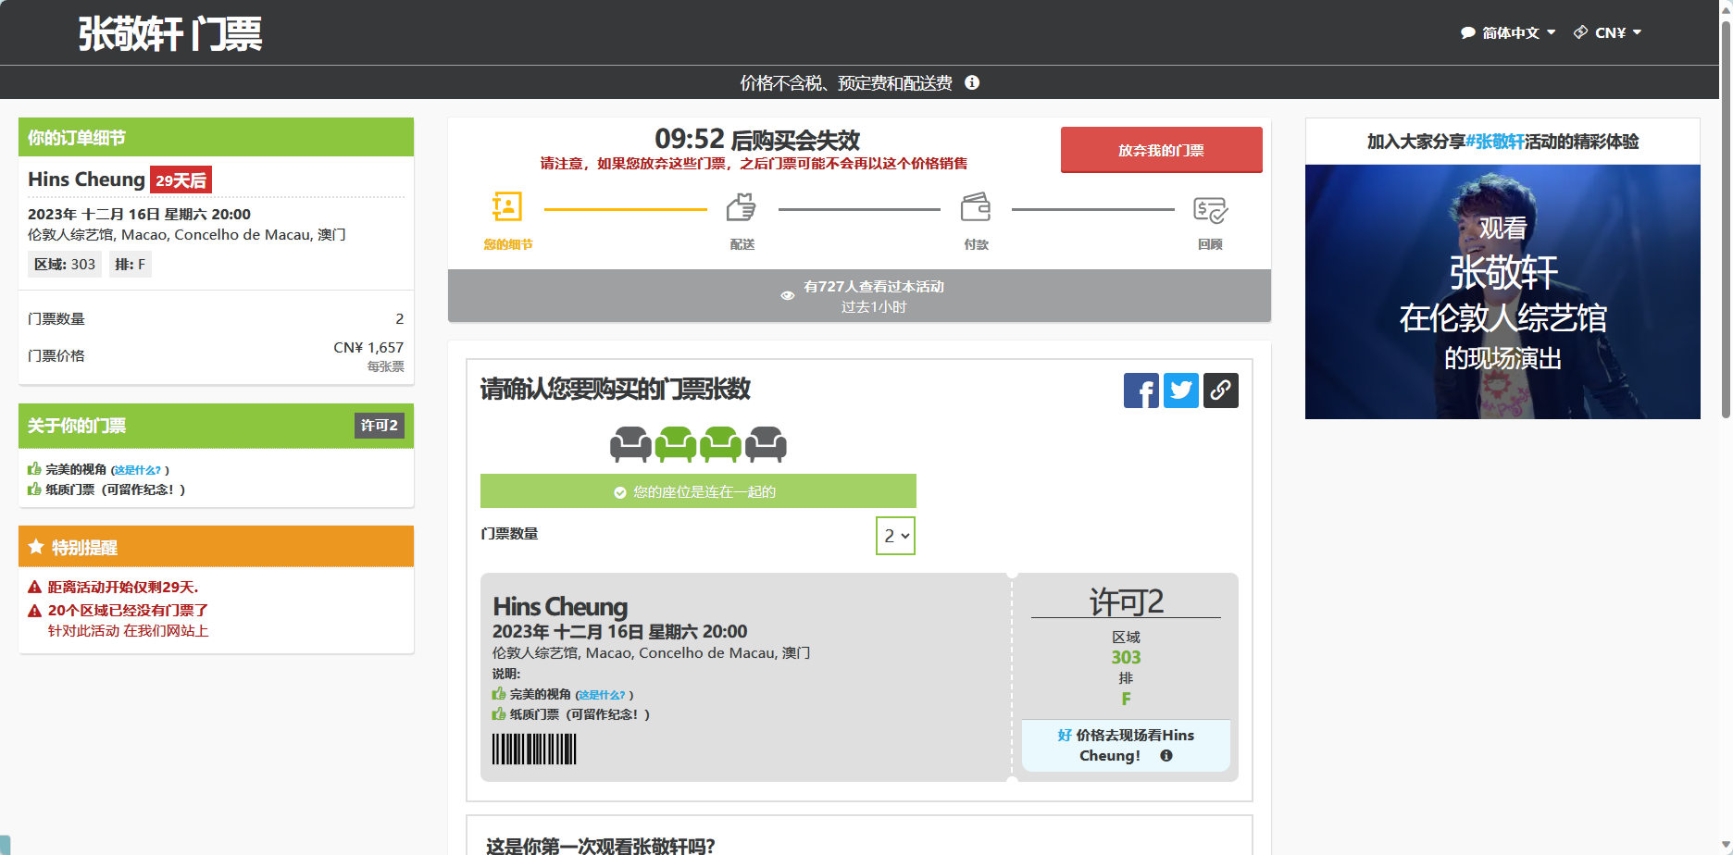The width and height of the screenshot is (1733, 855).
Task: Click 回顾 review step icon
Action: coord(1210,209)
